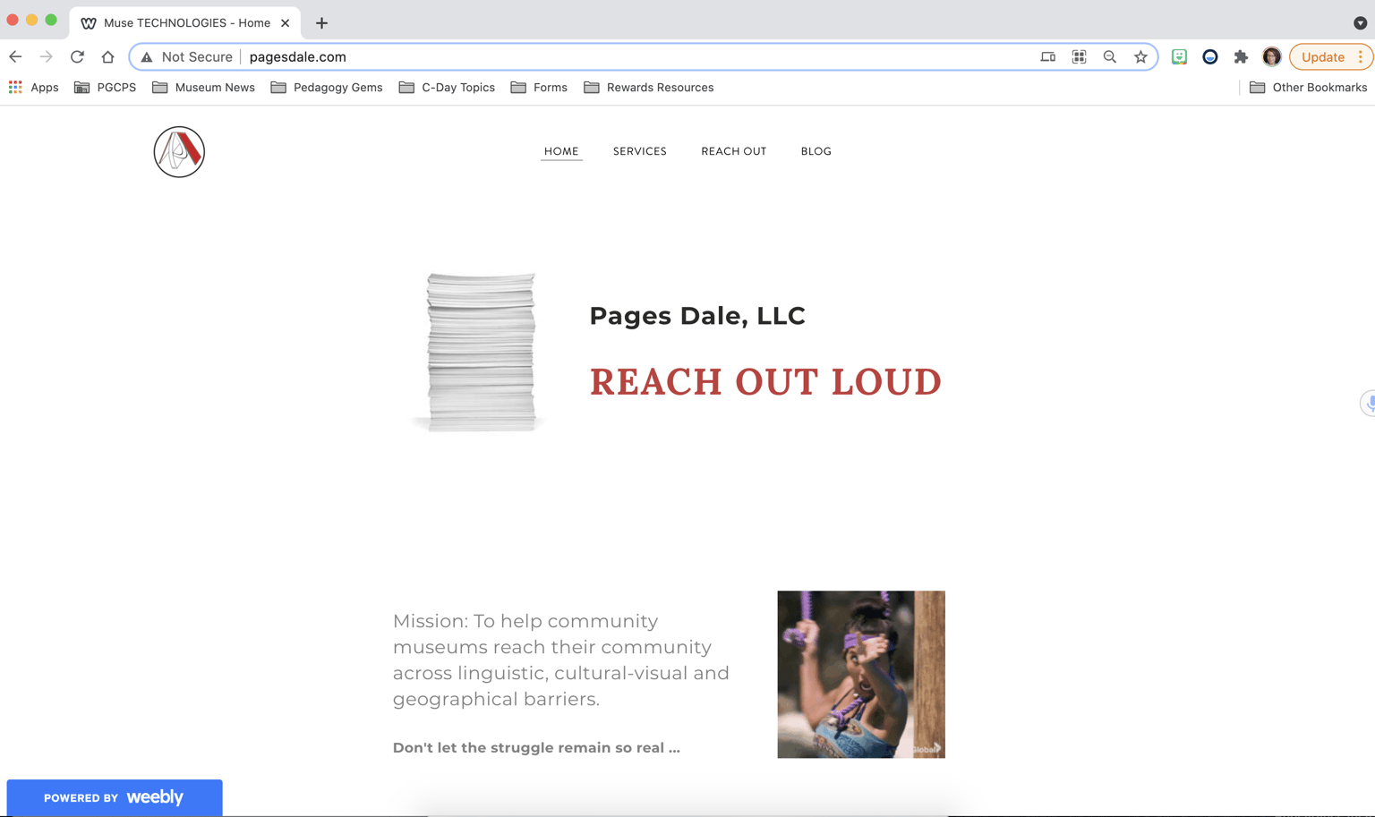Open the REACH OUT navigation item

(x=734, y=151)
